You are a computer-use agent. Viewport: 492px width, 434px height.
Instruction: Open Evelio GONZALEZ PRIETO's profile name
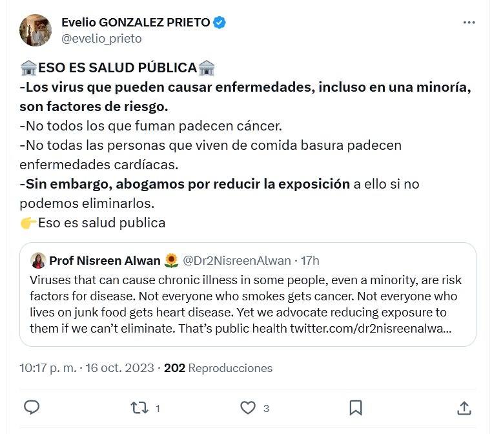click(136, 23)
